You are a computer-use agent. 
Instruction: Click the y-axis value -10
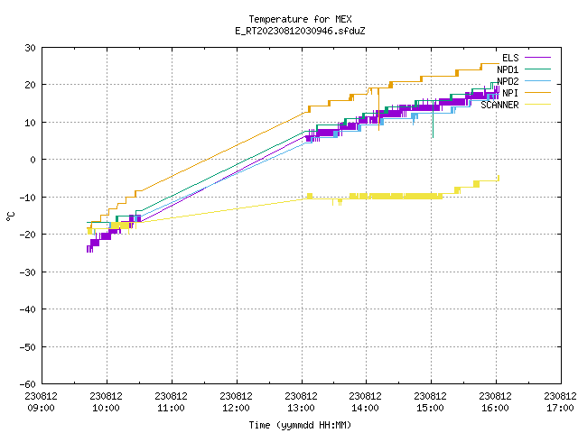click(x=27, y=198)
